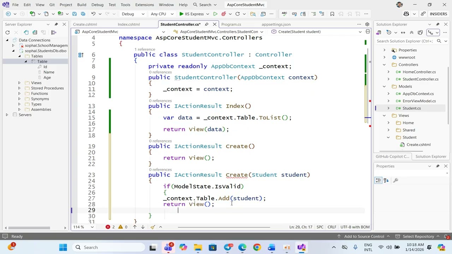Click the INSIDERS button
Screen dimensions: 452x254
tap(438, 14)
